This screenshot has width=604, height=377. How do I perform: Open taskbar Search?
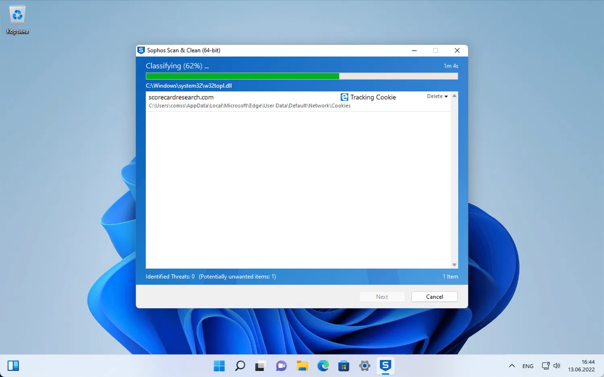(x=240, y=366)
